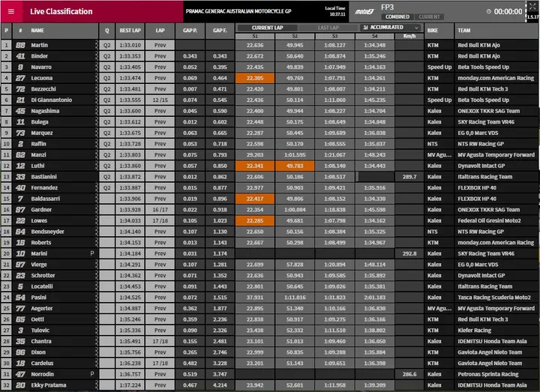Open Ekky Pratama's row options dots
Screen dimensions: 540x392
(97, 385)
